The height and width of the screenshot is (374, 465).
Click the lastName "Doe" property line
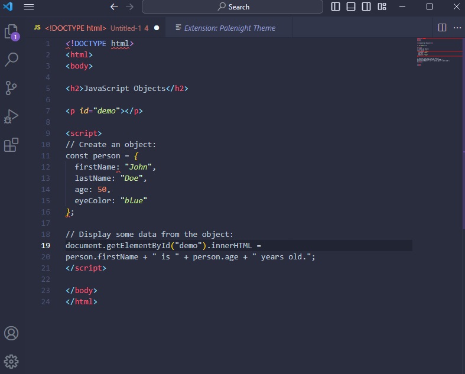click(x=110, y=178)
